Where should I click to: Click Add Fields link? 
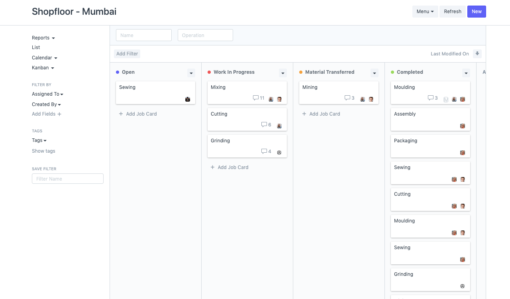coord(47,114)
